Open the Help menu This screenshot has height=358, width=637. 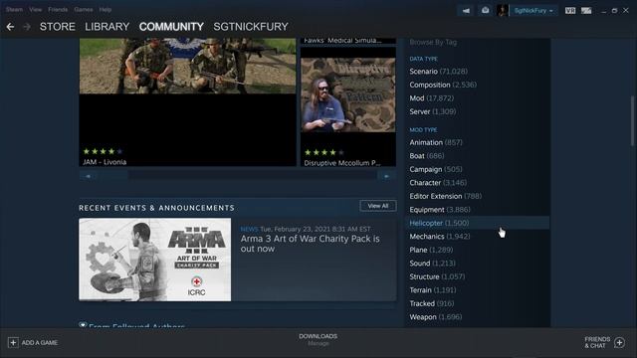point(106,9)
